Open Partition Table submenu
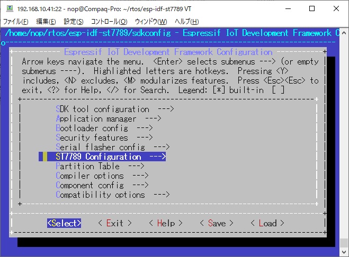Viewport: 349px width, 257px height. 100,166
